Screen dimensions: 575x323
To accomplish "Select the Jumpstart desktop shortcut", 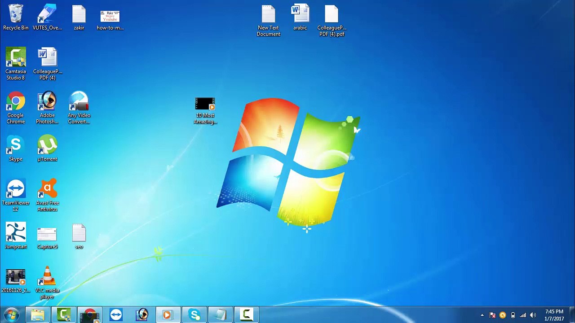I will coord(16,236).
